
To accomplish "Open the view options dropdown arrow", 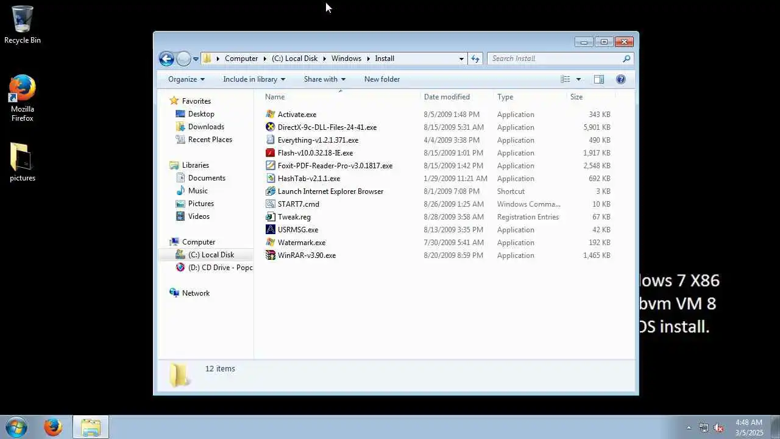I will click(x=578, y=79).
